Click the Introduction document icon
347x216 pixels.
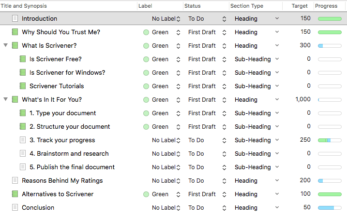(x=15, y=18)
